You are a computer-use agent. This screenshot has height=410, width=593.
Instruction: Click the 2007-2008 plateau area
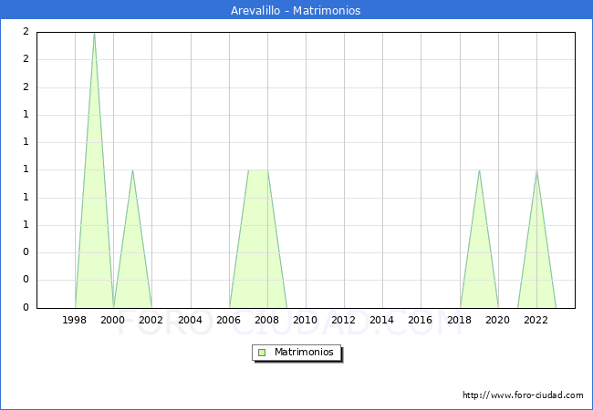(x=258, y=238)
